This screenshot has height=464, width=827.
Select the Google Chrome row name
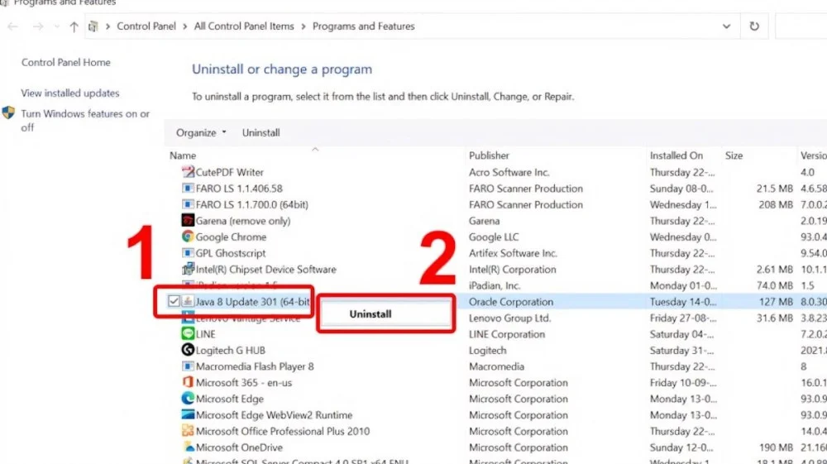[231, 237]
